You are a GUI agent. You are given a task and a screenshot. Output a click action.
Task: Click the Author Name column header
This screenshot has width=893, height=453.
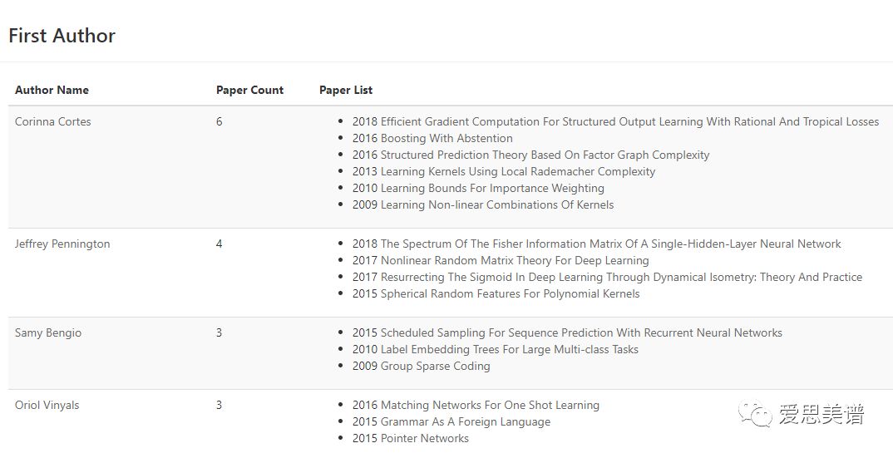point(52,90)
